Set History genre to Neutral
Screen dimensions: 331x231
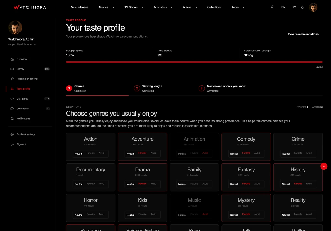coord(286,184)
